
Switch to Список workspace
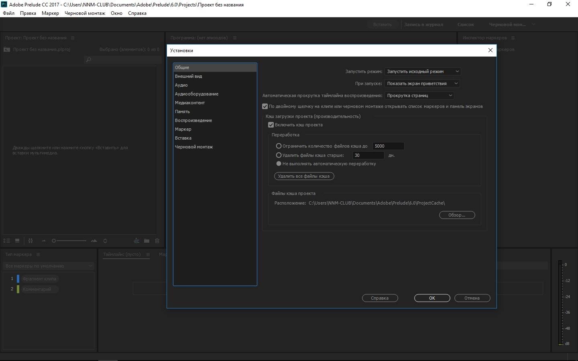(466, 24)
